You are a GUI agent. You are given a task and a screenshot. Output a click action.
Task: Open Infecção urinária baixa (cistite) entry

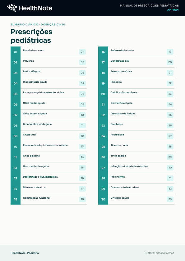(x=136, y=168)
